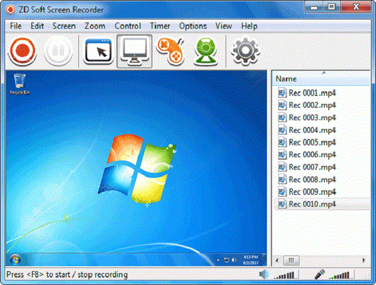
Task: Click the status text about F8 recording
Action: (x=67, y=275)
